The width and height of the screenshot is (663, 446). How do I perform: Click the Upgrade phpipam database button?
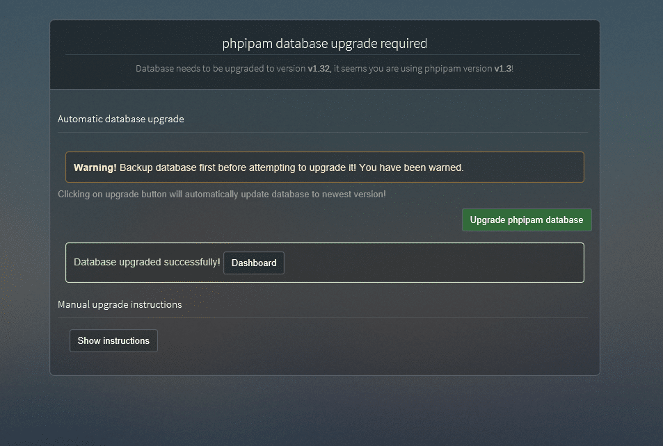pos(527,220)
